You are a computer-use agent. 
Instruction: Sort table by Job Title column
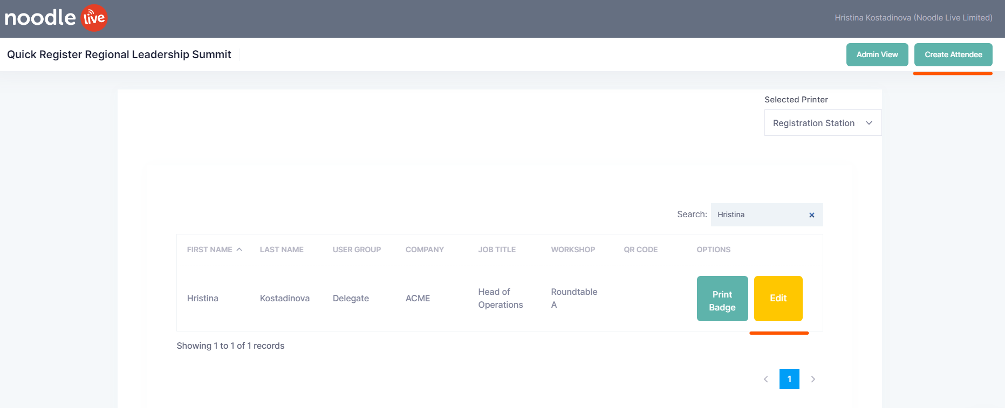497,250
